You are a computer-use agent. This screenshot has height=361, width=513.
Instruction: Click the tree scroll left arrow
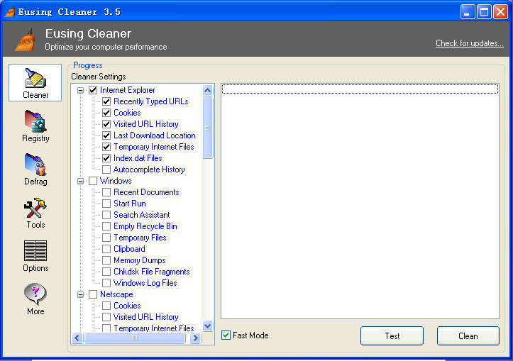77,338
